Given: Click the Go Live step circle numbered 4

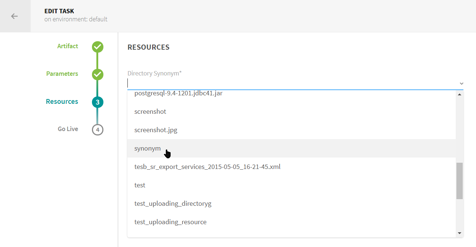Looking at the screenshot, I should pyautogui.click(x=97, y=130).
